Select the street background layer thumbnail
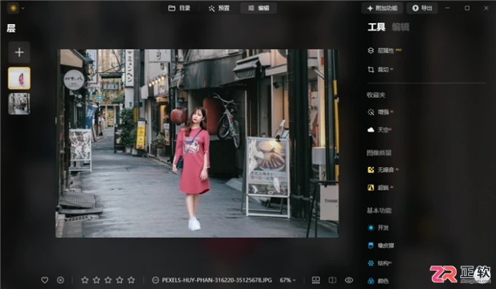 tap(19, 104)
